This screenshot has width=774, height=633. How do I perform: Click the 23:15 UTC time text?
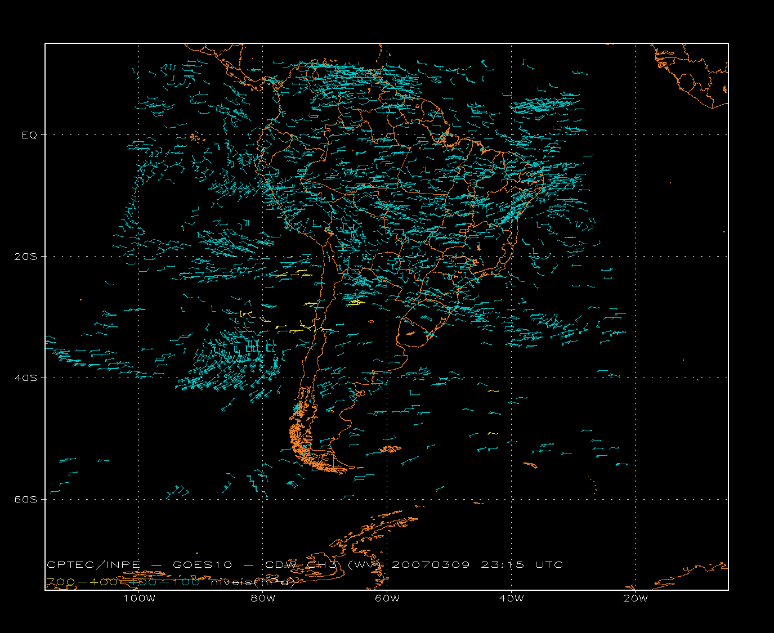coord(522,565)
